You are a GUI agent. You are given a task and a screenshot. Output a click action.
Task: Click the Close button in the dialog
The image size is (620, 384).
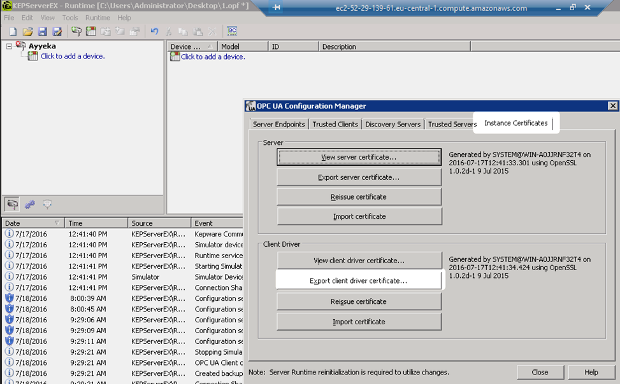click(540, 372)
